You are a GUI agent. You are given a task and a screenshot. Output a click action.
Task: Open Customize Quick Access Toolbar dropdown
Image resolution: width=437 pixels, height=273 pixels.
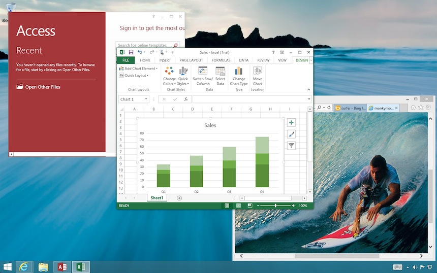(173, 52)
